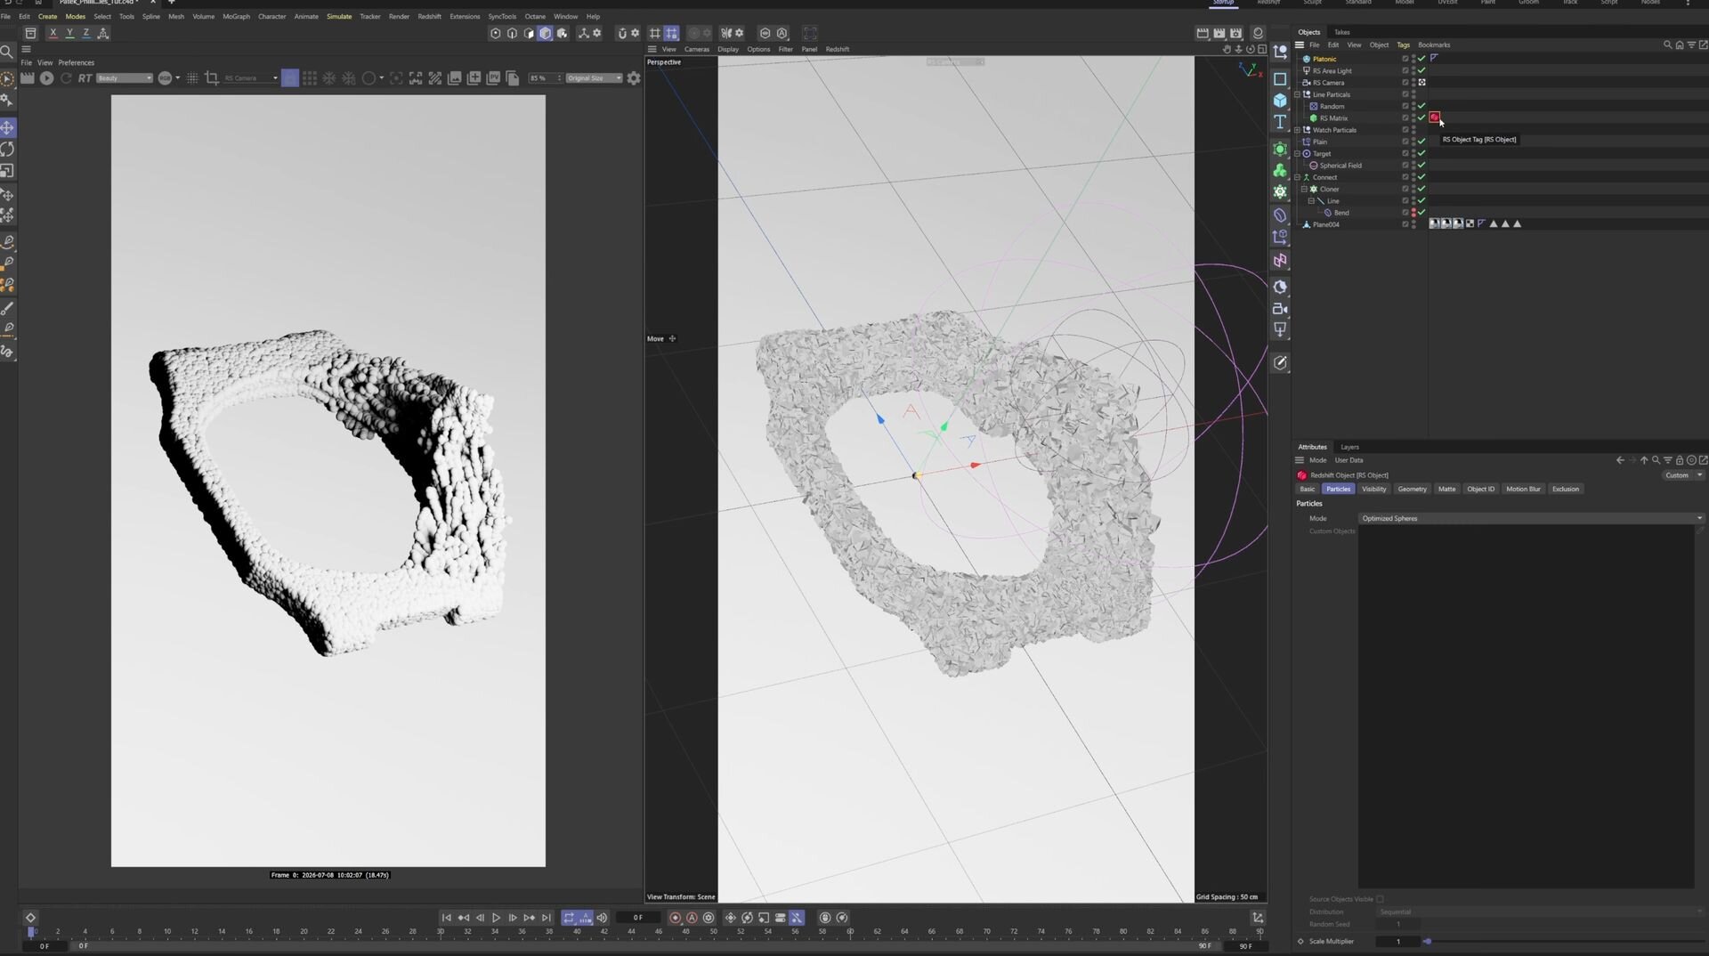This screenshot has height=956, width=1709.
Task: Open the Original Size dropdown
Action: pyautogui.click(x=594, y=78)
